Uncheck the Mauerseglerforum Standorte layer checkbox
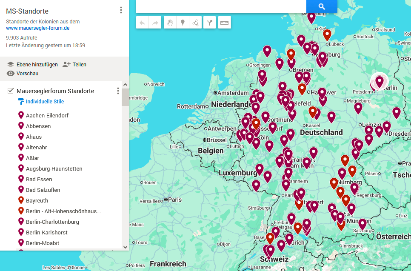The height and width of the screenshot is (271, 411). pos(11,91)
